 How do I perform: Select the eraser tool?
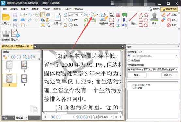[x=163, y=20]
